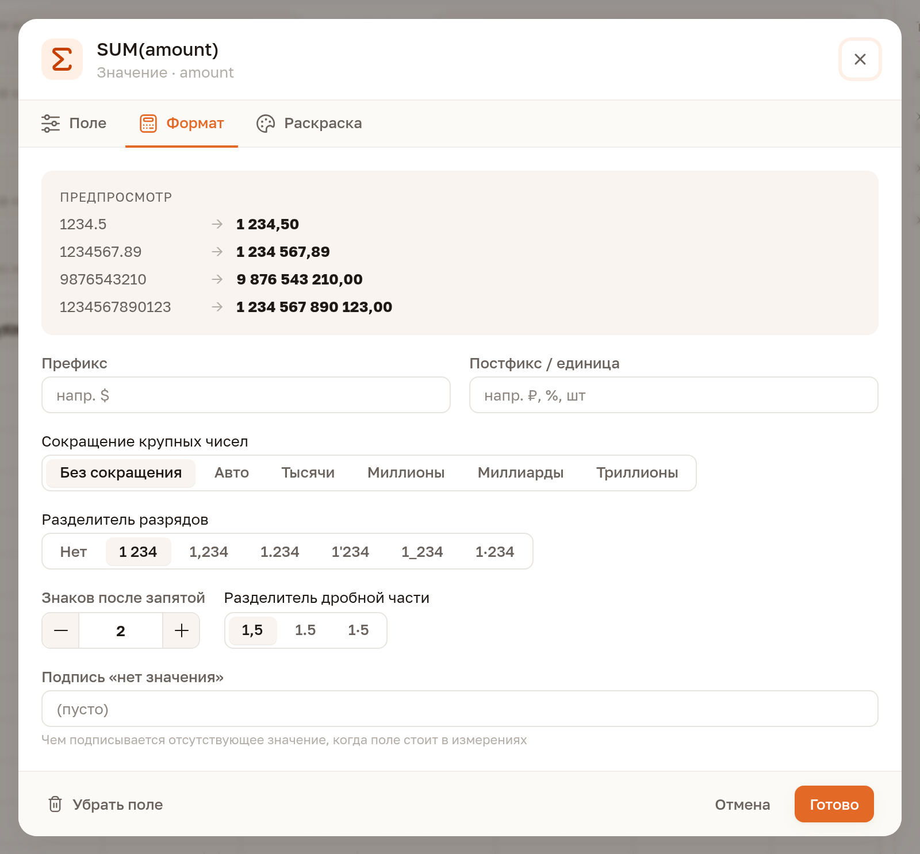The width and height of the screenshot is (920, 854).
Task: Select the Без сокращения option
Action: [x=121, y=473]
